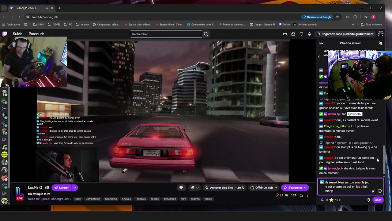Go back to previous page
392x221 pixels.
tap(4, 17)
